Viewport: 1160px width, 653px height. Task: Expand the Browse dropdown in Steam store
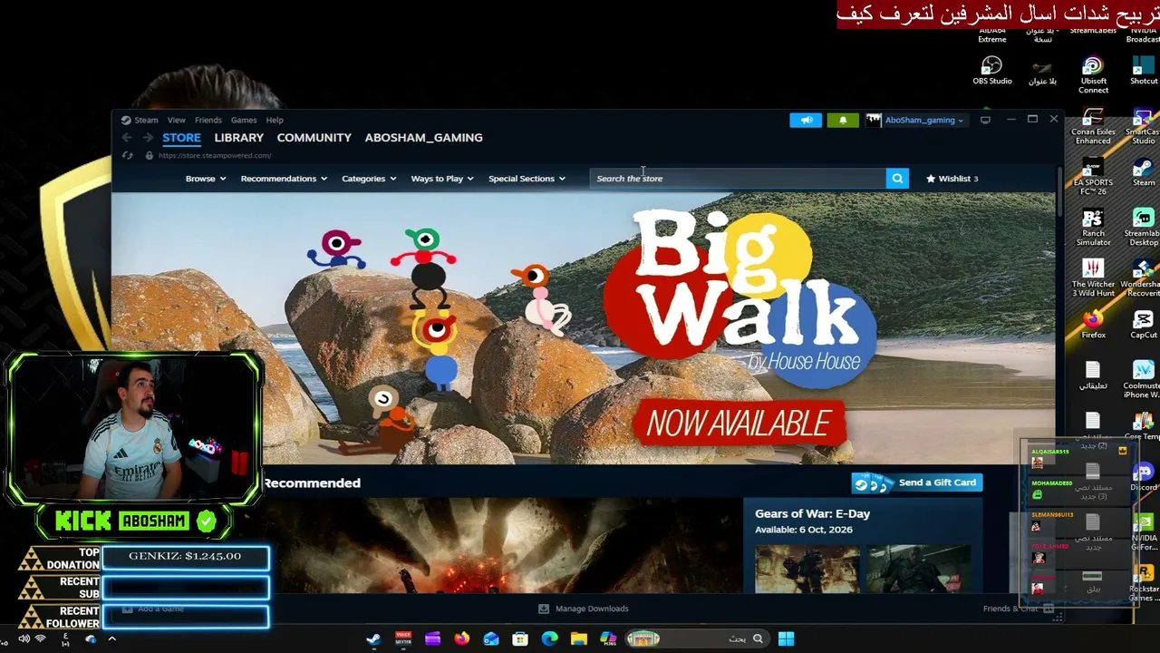tap(206, 179)
